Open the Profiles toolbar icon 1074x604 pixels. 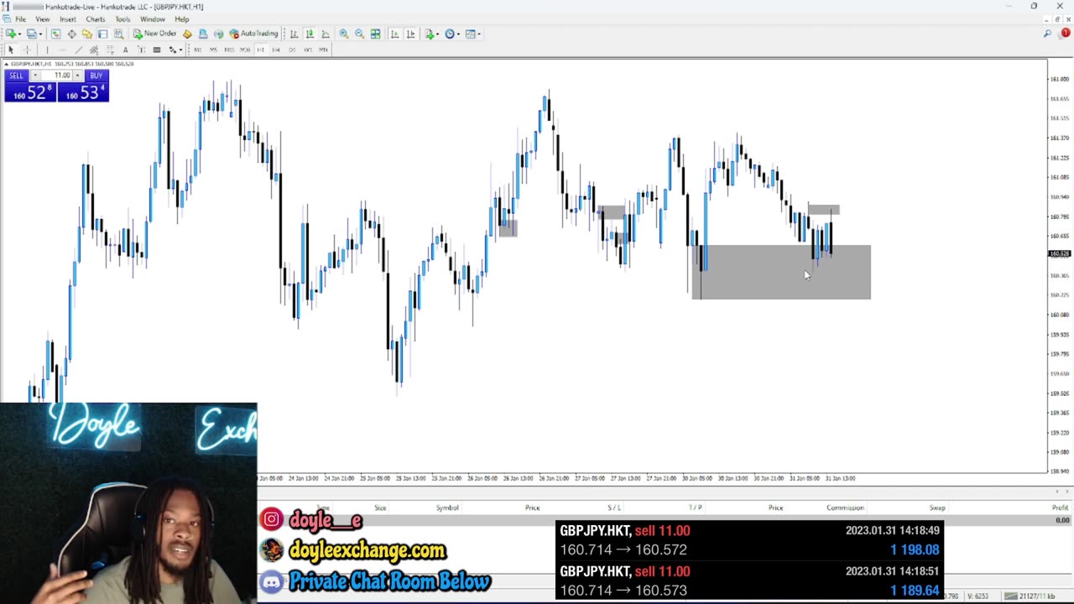tap(31, 34)
